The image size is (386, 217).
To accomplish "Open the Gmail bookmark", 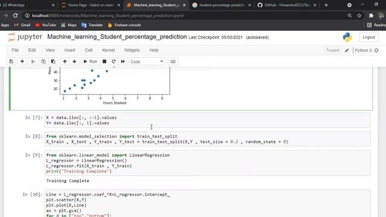I will (22, 25).
